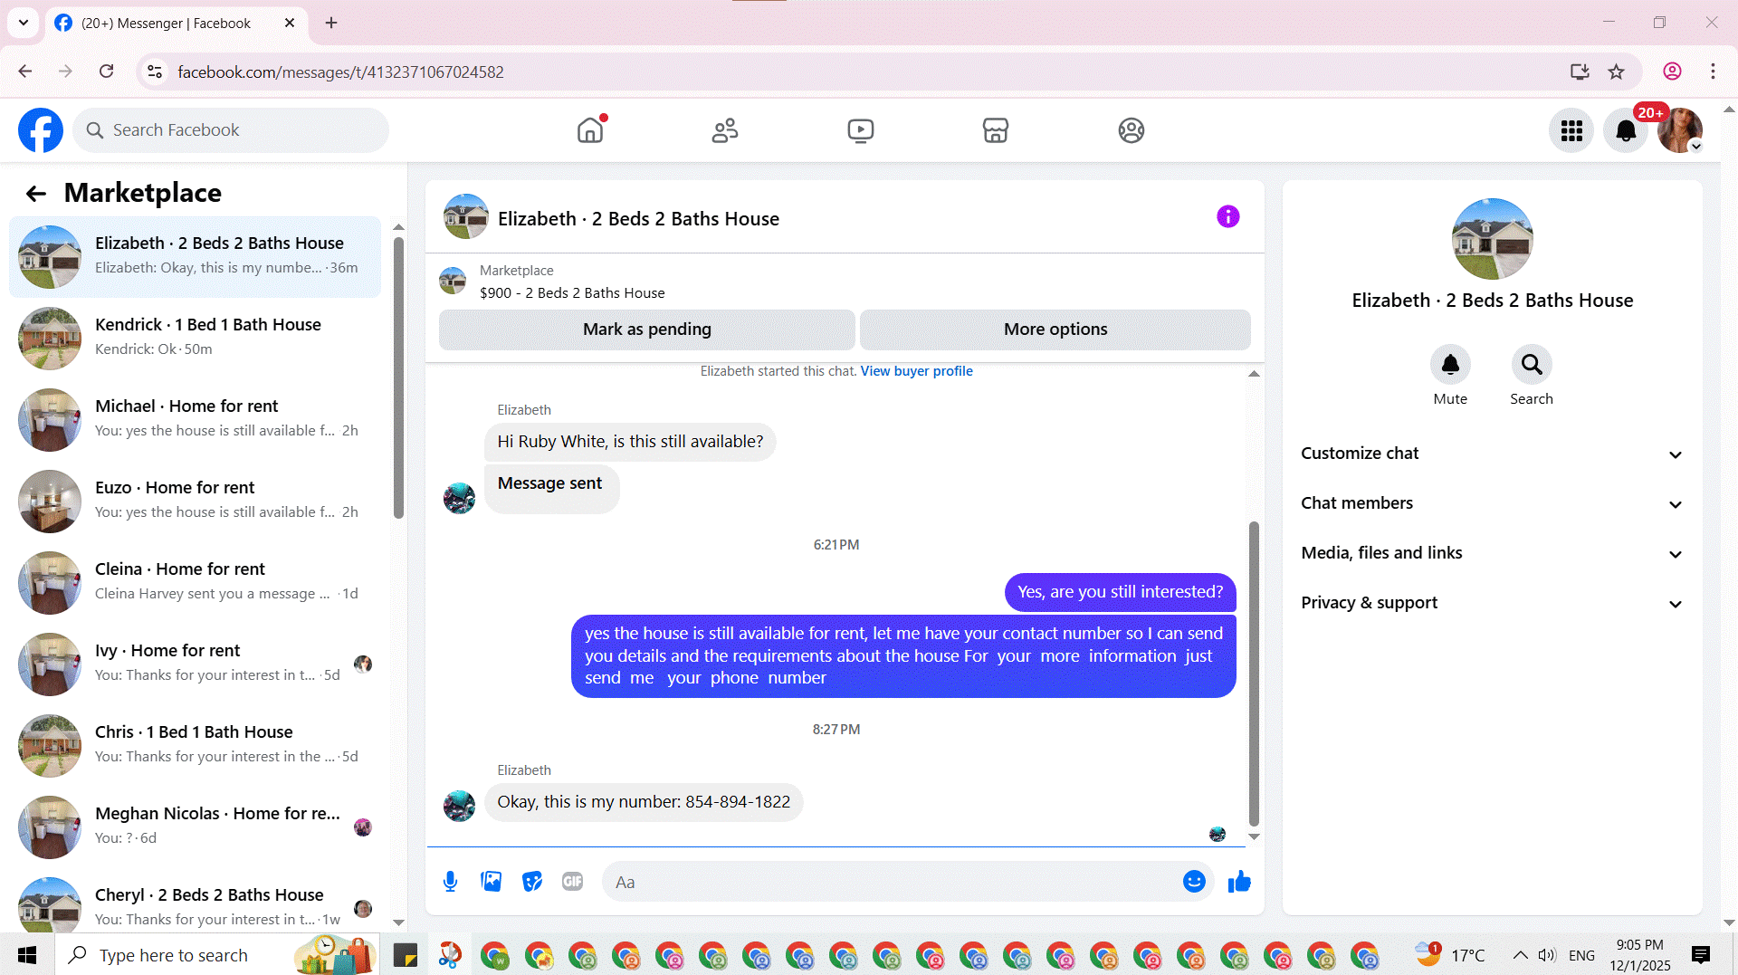Click the conversation list scrollbar

tap(398, 377)
